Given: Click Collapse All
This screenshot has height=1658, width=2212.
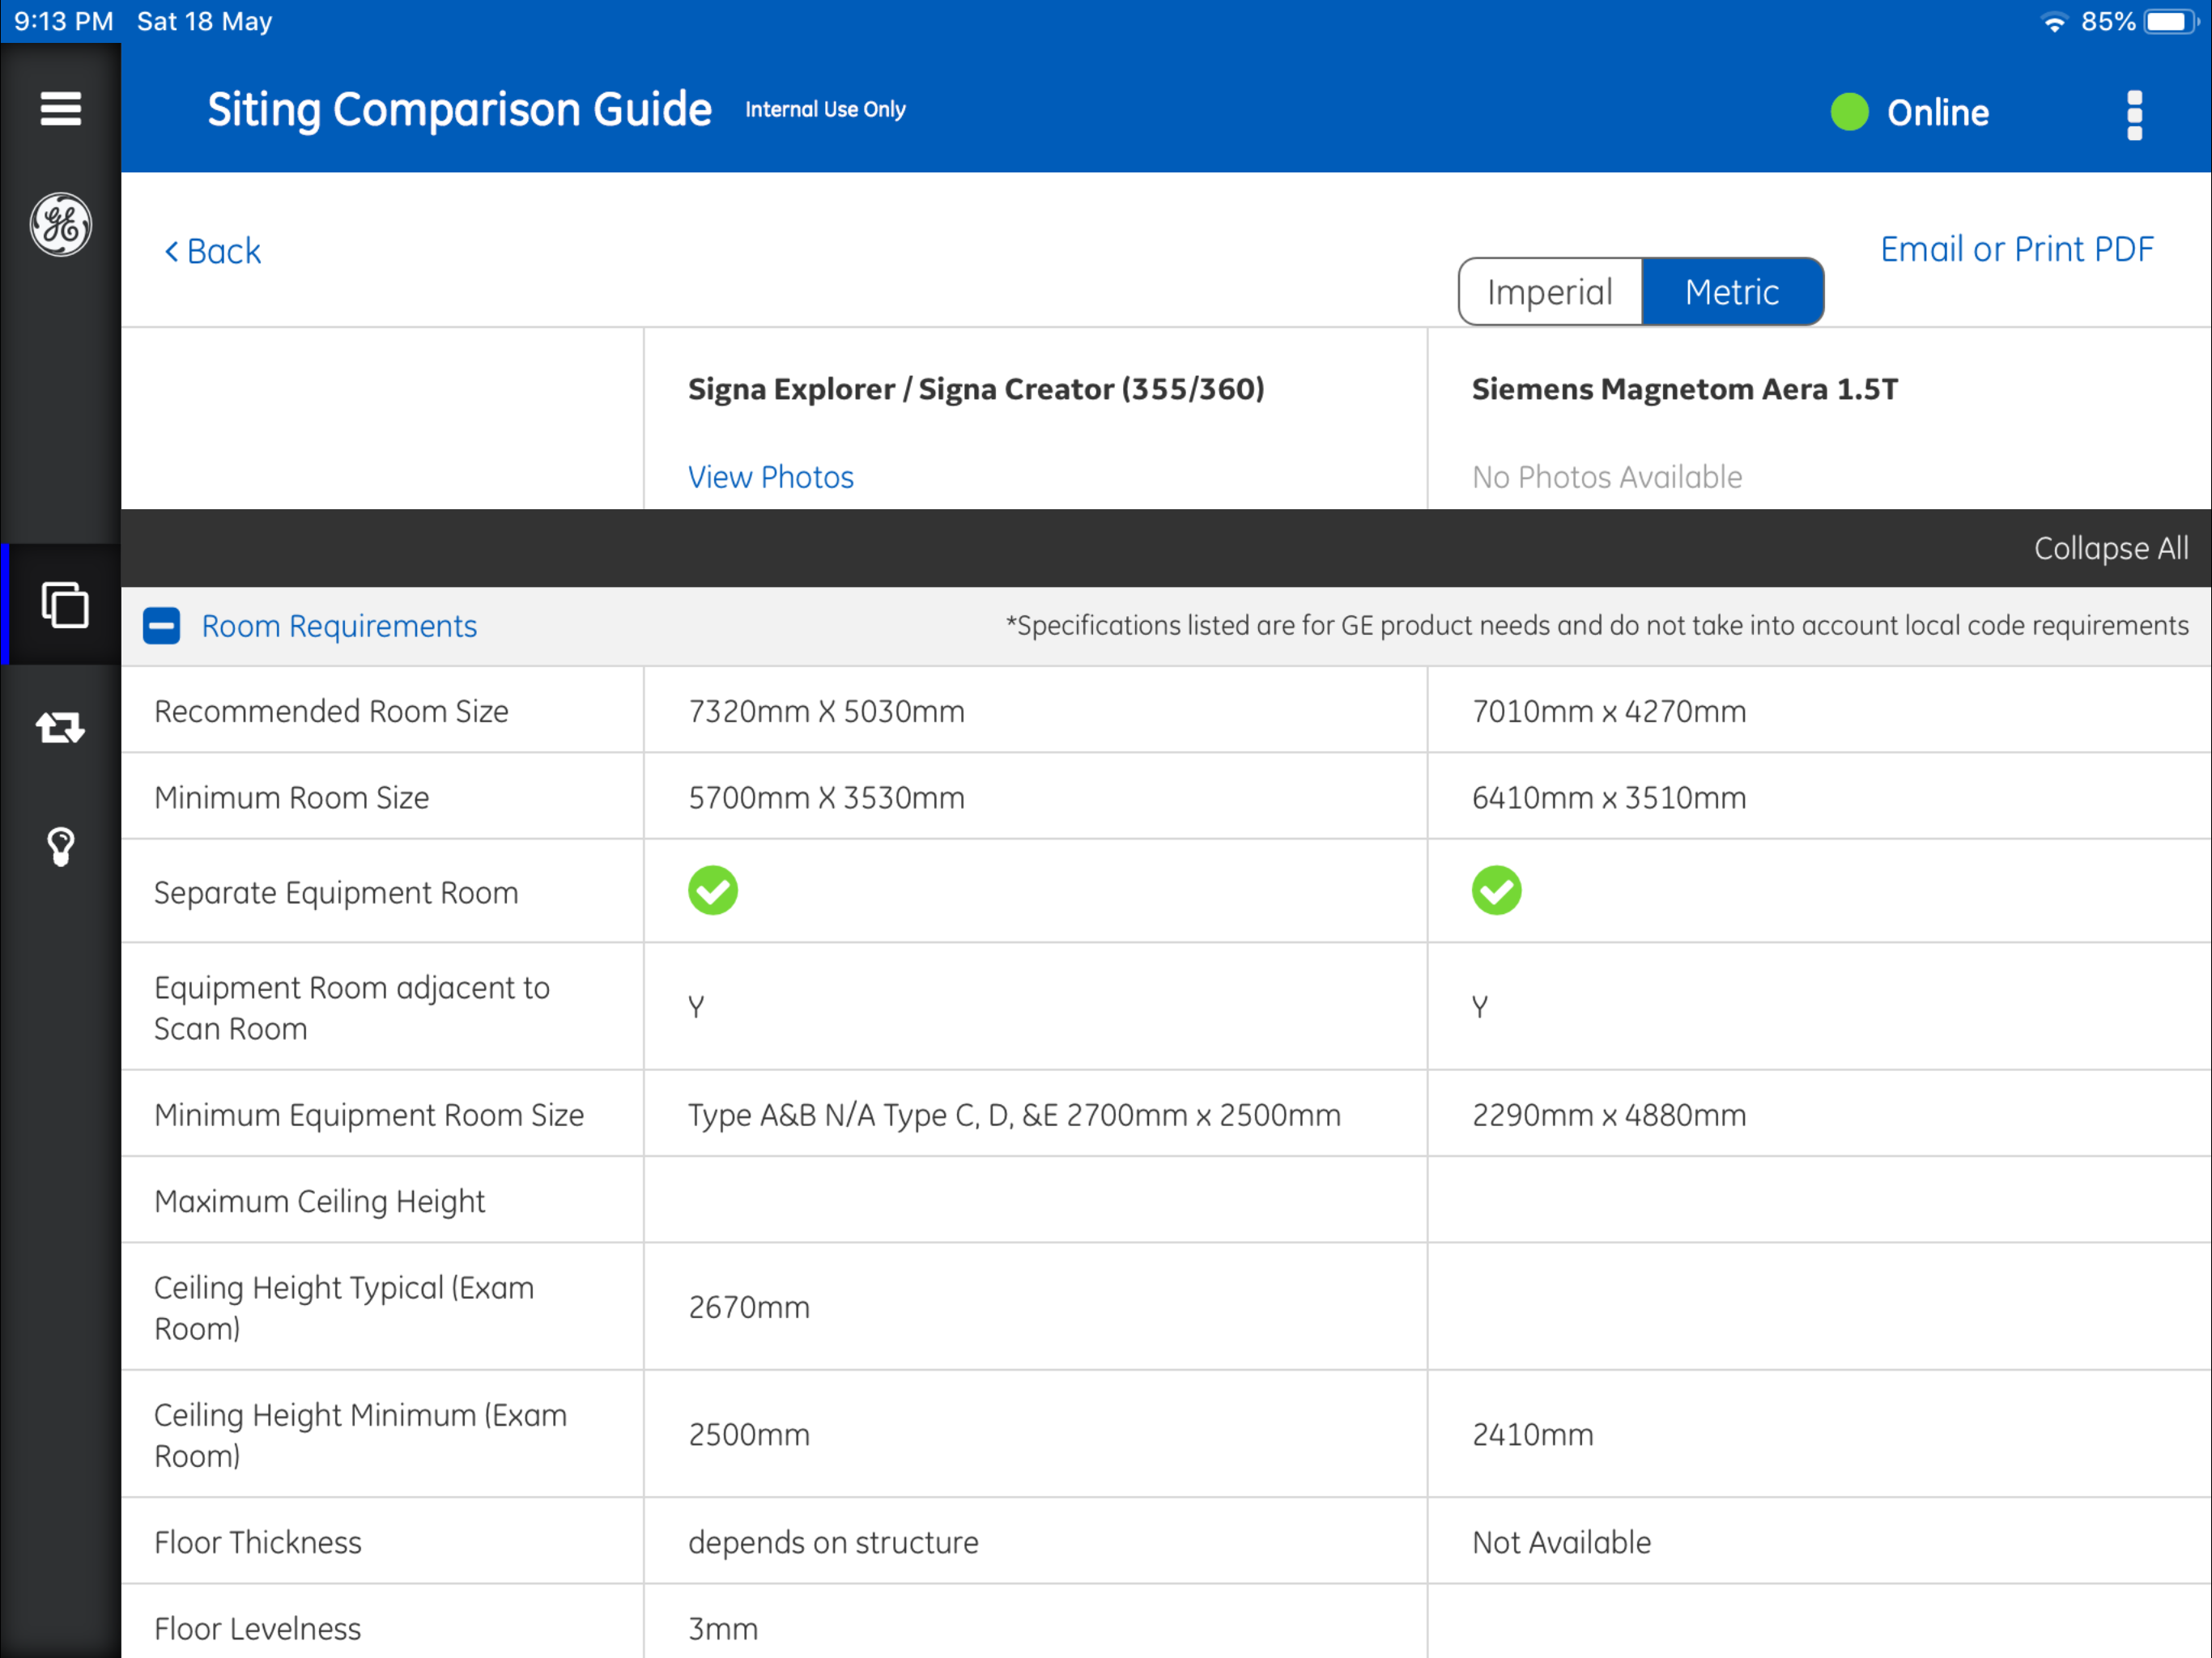Looking at the screenshot, I should [x=2110, y=548].
